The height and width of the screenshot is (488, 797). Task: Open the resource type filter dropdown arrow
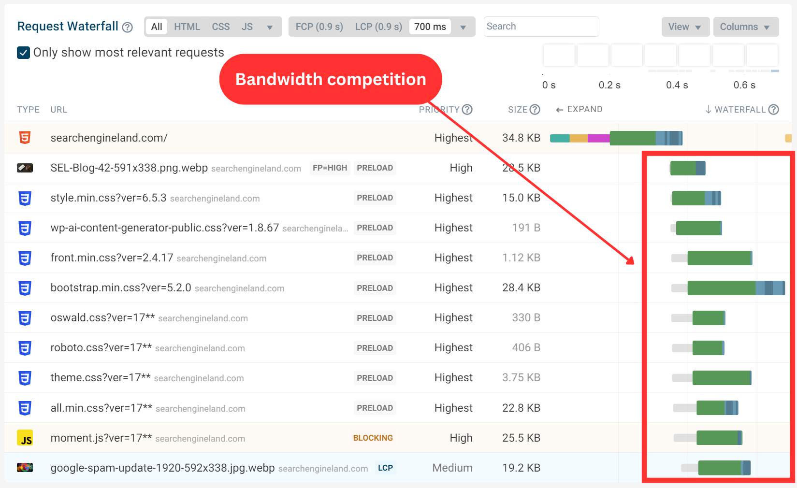tap(270, 28)
